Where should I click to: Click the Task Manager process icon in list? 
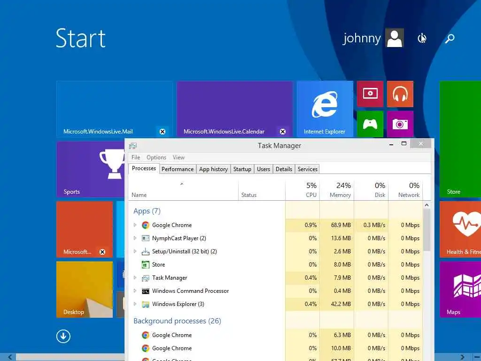click(146, 278)
